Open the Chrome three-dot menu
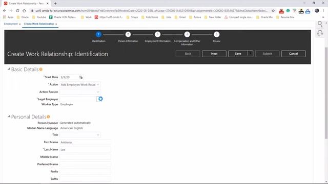The image size is (328, 184). [324, 11]
